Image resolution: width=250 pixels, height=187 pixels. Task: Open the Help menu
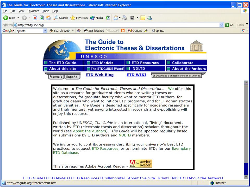click(x=55, y=11)
